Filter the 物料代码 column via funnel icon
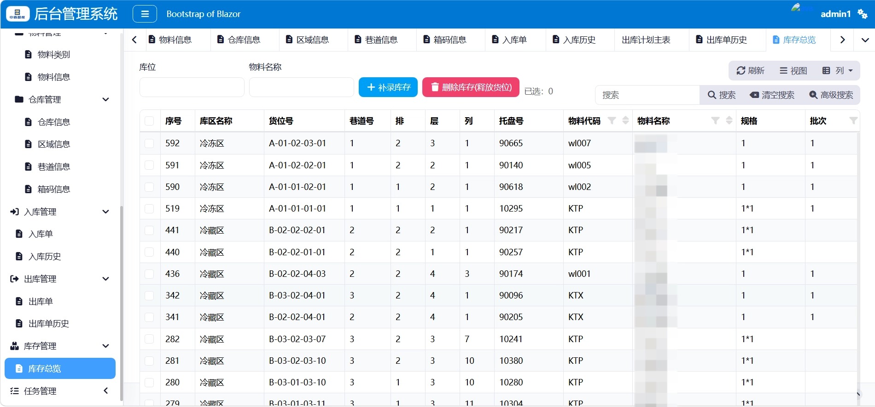Viewport: 875px width, 407px height. [x=612, y=120]
